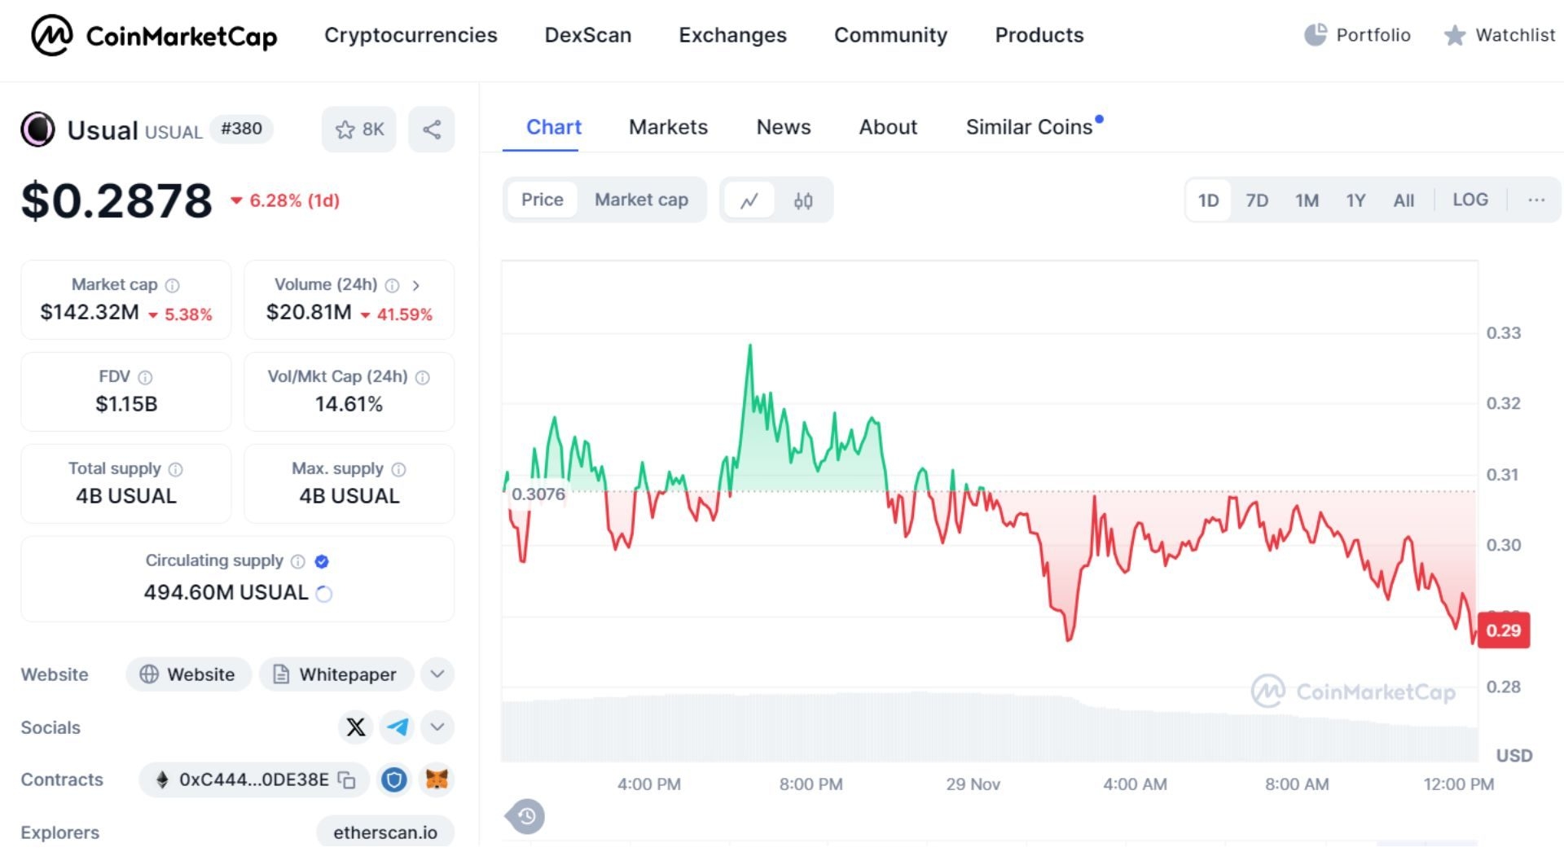Viewport: 1564px width, 852px height.
Task: Expand more website links chevron
Action: pos(437,674)
